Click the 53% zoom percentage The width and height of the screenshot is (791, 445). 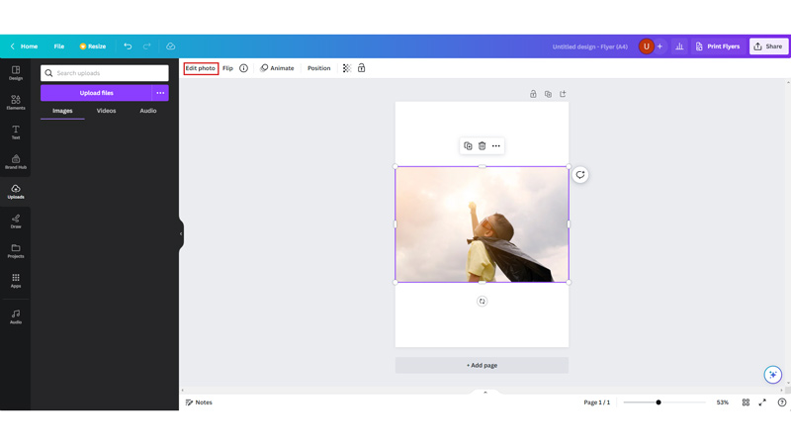tap(723, 402)
